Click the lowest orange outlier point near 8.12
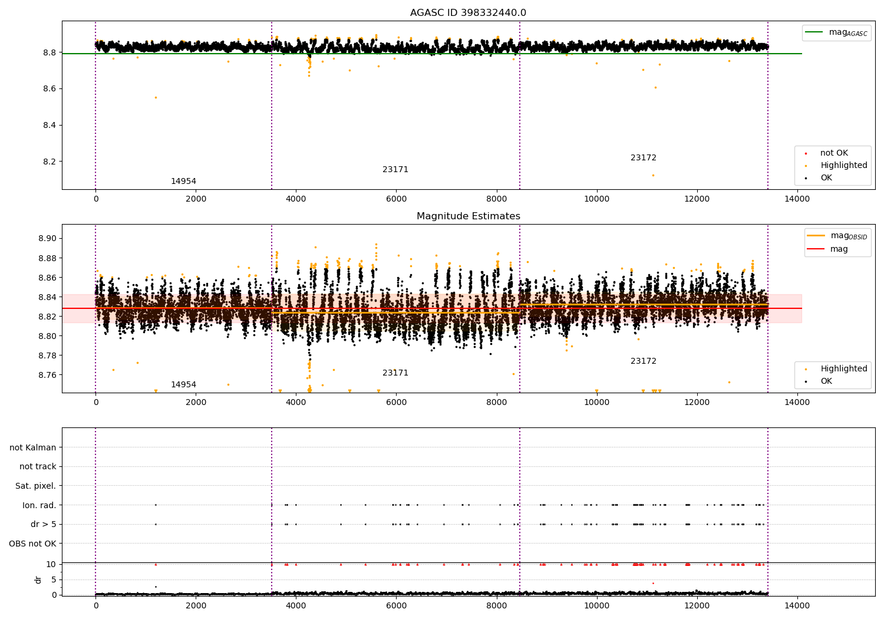The image size is (884, 619). click(652, 175)
